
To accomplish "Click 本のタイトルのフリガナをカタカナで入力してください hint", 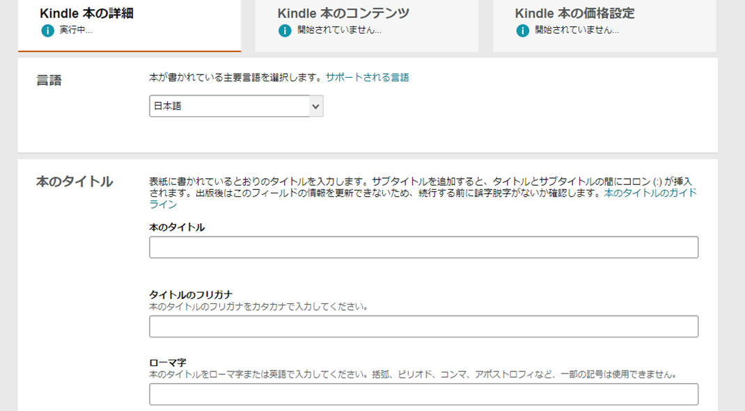I will (x=259, y=307).
